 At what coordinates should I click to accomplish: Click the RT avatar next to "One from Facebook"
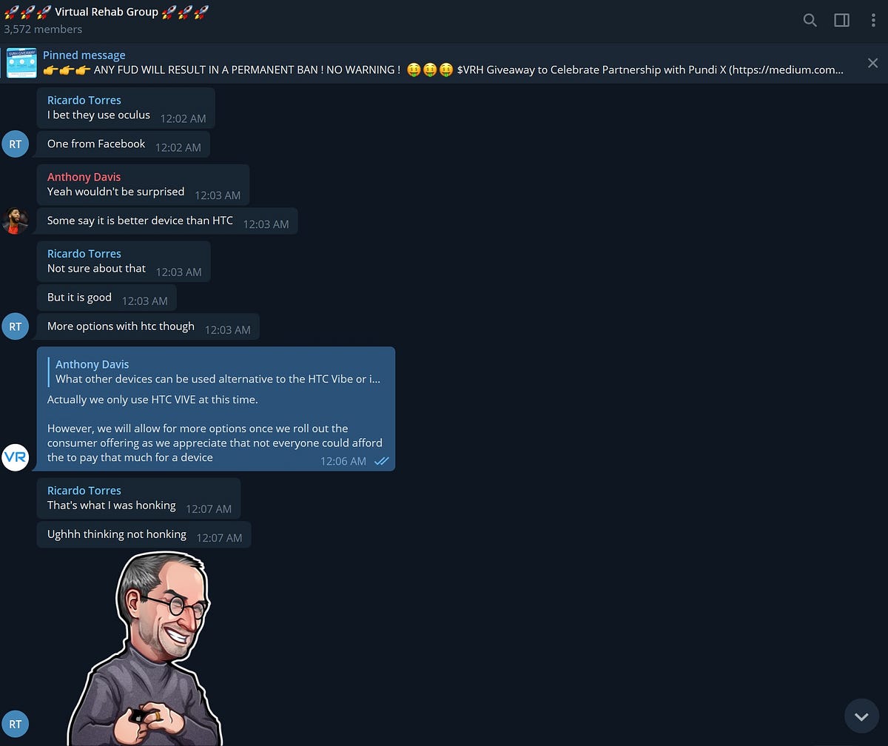[16, 144]
